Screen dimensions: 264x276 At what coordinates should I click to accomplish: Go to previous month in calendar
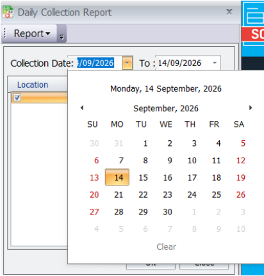[x=82, y=108]
